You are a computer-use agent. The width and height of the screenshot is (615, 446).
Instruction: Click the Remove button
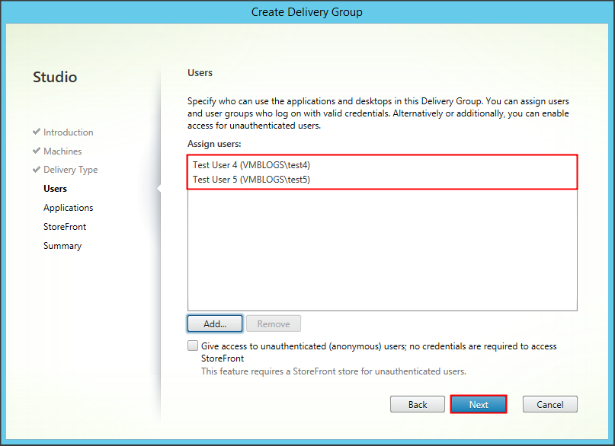(x=274, y=323)
